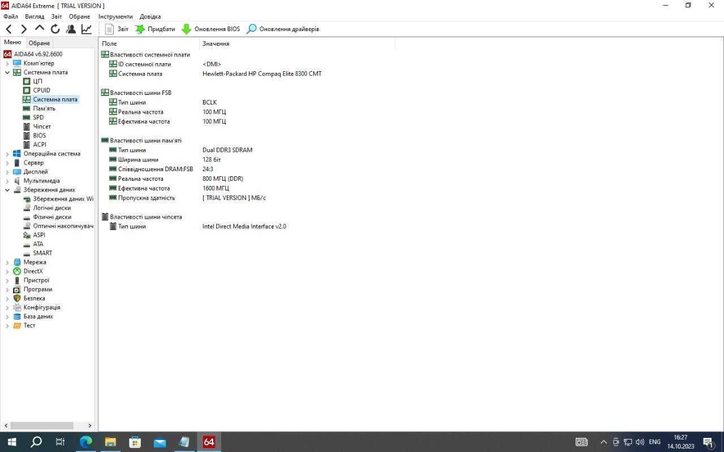Screen dimensions: 724x452
Task: Select Безпека in the tree
Action: pos(34,298)
